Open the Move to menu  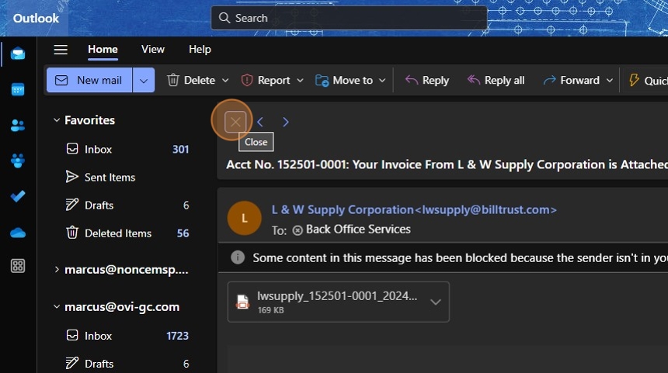pyautogui.click(x=344, y=80)
